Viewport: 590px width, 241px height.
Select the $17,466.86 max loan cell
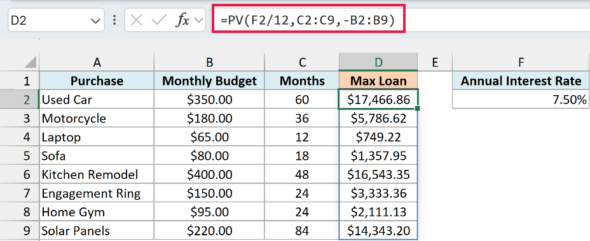378,100
